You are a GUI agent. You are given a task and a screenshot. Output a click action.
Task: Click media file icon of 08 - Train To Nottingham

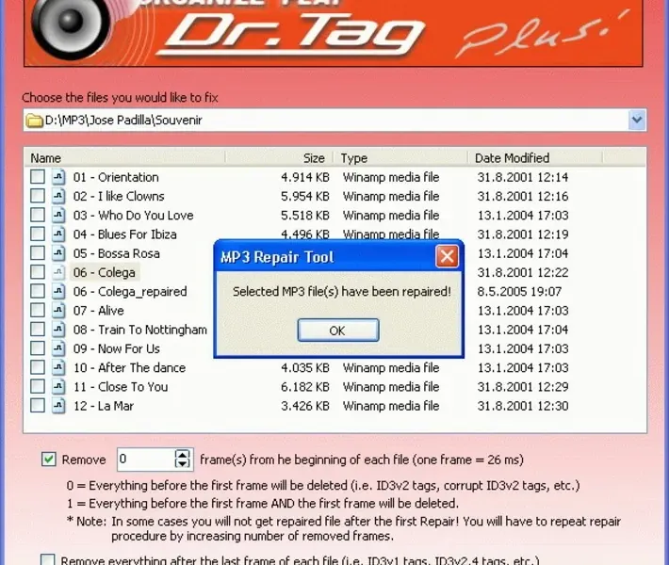58,329
